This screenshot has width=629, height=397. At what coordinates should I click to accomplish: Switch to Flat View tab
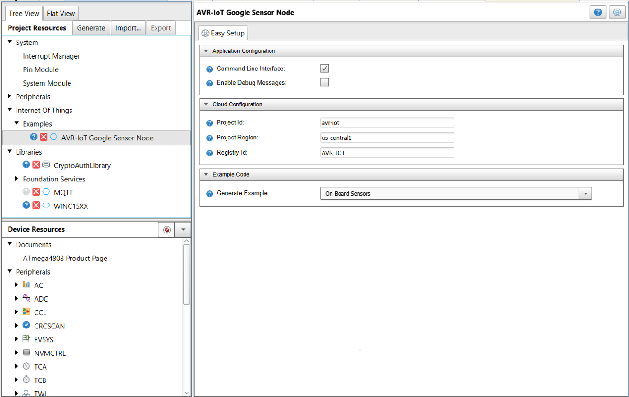click(61, 14)
